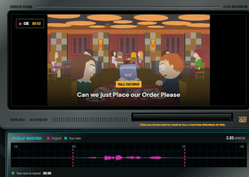The height and width of the screenshot is (177, 249).
Task: Click the 00:26 MASTER time label
Action: (x=39, y=120)
